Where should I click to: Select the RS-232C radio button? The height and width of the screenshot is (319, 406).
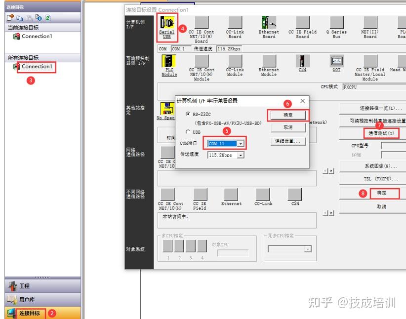click(188, 114)
